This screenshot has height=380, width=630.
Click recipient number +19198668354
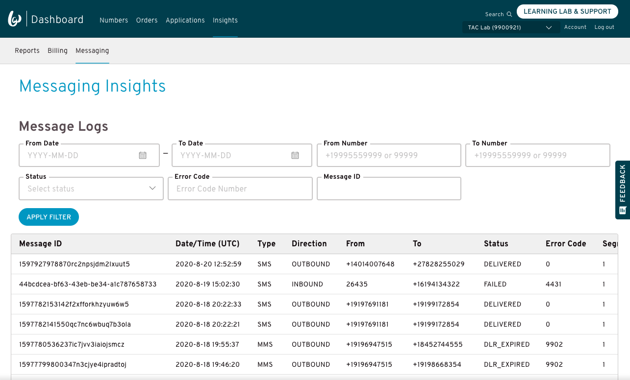(x=437, y=364)
